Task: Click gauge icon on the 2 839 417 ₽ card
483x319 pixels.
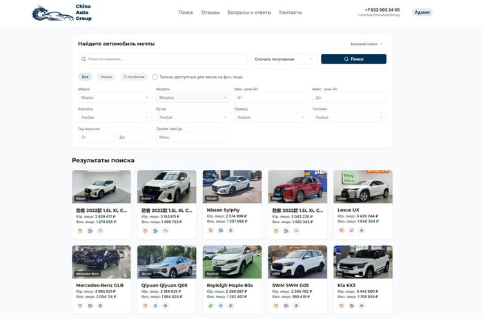Action: [x=100, y=231]
